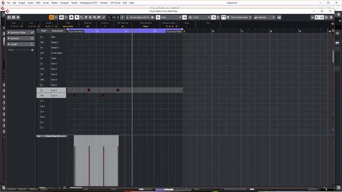Open the Project menu

22,3
